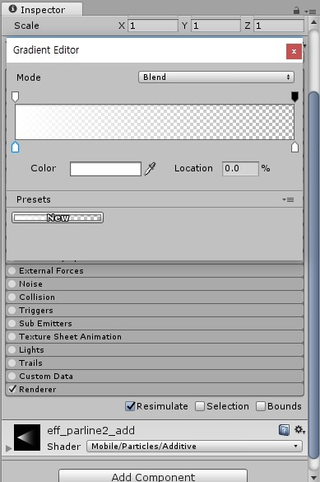Select the Inspector tab
320x482 pixels.
pyautogui.click(x=42, y=9)
